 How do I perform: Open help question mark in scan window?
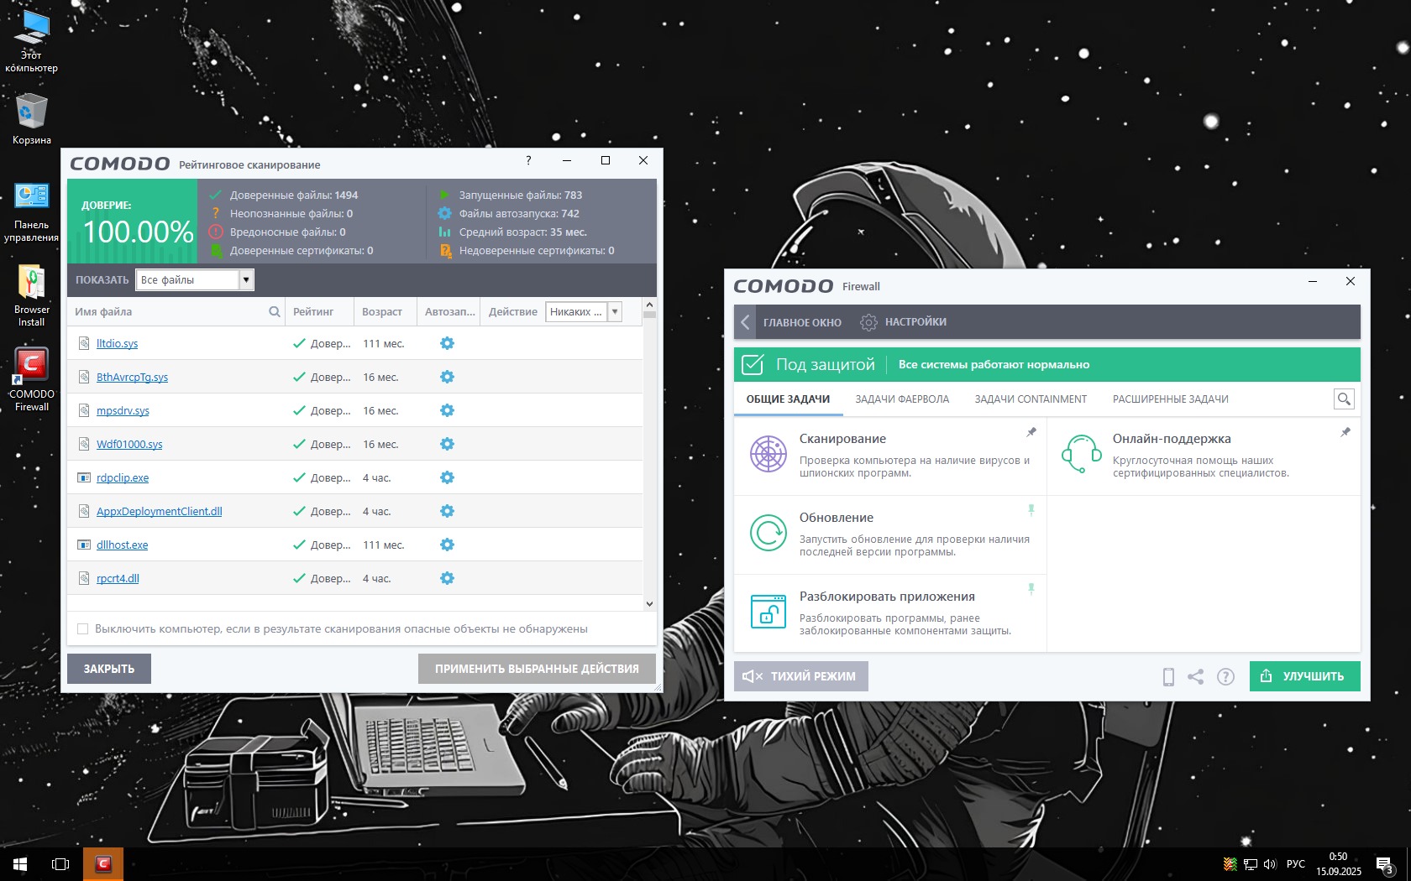tap(528, 160)
